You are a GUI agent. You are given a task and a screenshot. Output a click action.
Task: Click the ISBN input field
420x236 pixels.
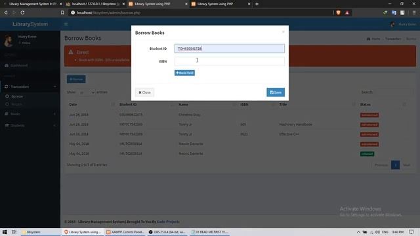pyautogui.click(x=229, y=61)
